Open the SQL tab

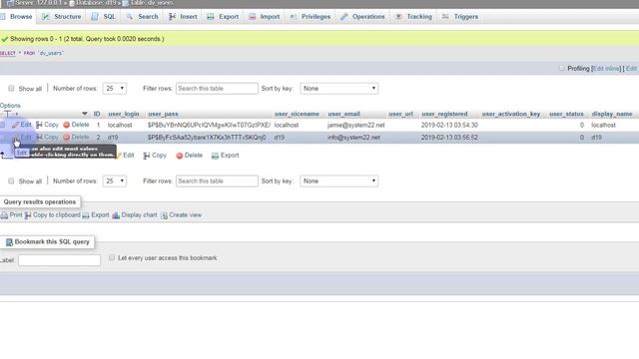point(104,17)
